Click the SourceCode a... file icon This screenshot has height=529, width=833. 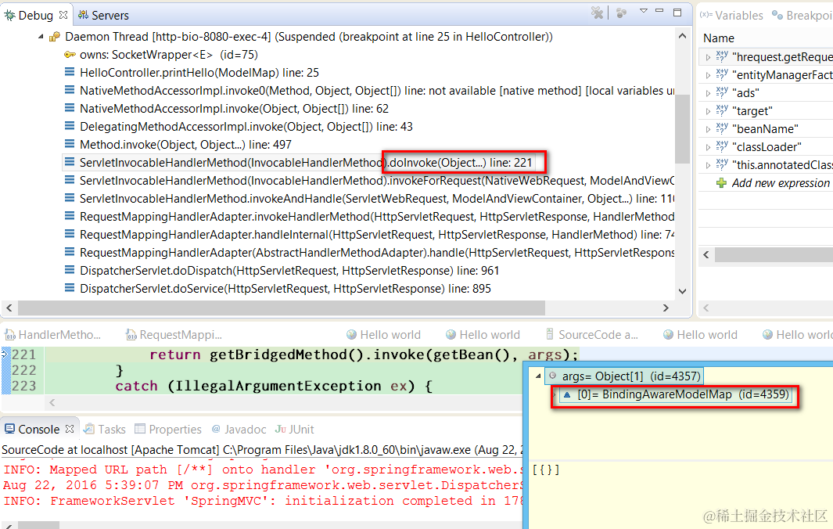[x=550, y=334]
